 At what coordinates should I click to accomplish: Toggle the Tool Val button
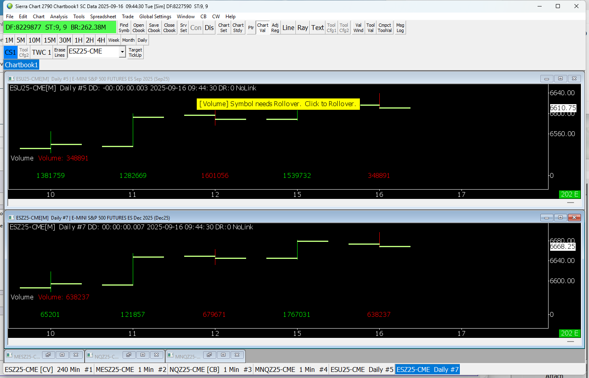[x=370, y=28]
